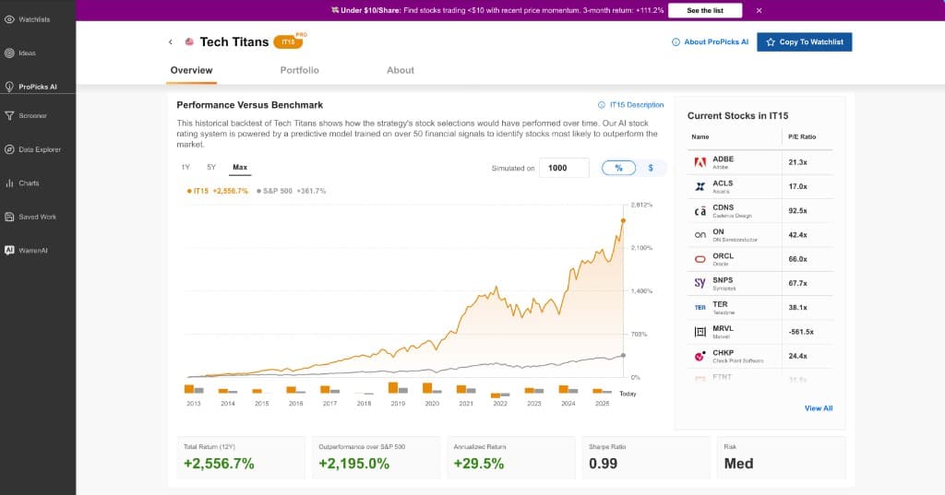
Task: Click the IT15 PRO badge
Action: pos(289,41)
